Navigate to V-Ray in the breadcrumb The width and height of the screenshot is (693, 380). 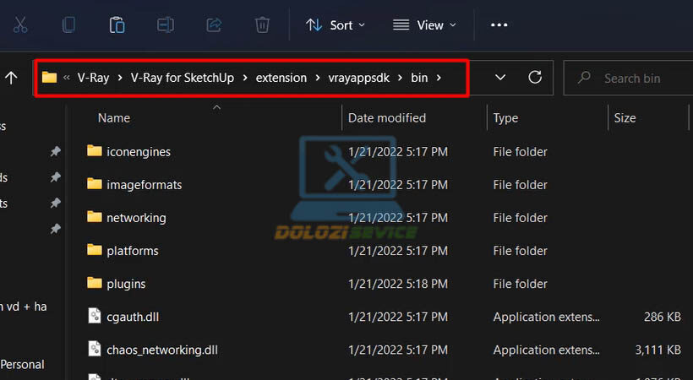click(93, 78)
